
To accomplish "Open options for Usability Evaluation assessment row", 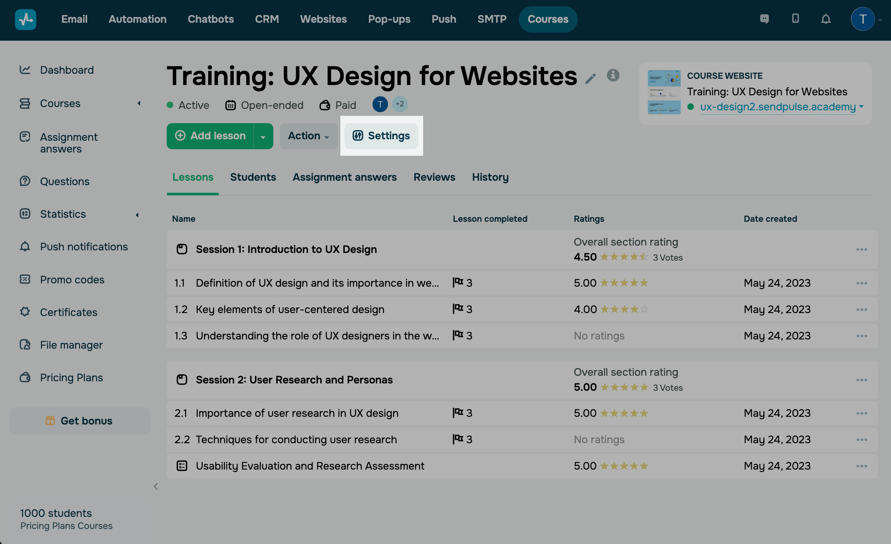I will pos(862,466).
